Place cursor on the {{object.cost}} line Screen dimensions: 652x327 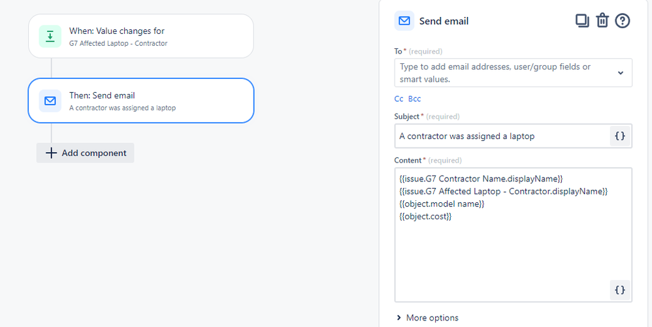click(x=426, y=216)
